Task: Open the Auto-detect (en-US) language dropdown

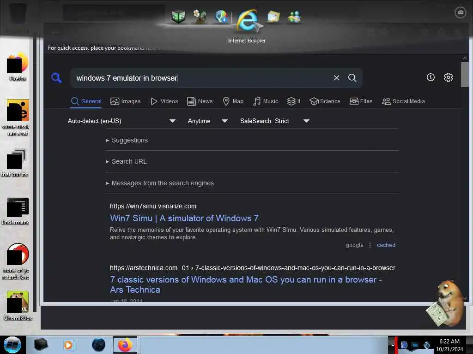Action: [121, 121]
